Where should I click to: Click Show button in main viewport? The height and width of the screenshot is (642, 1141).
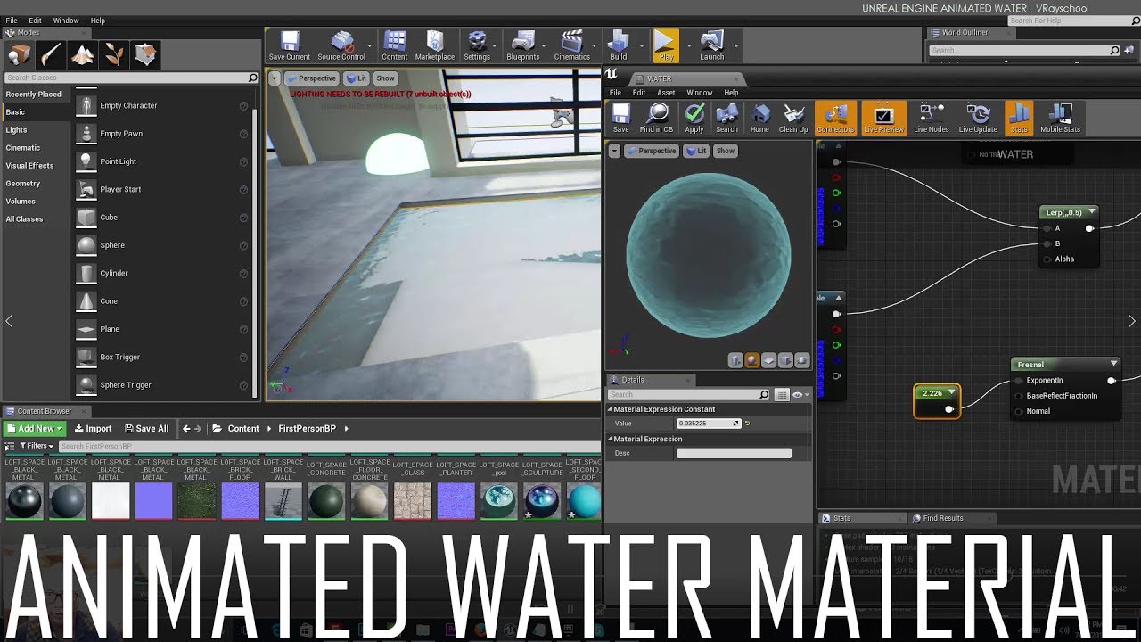coord(385,78)
